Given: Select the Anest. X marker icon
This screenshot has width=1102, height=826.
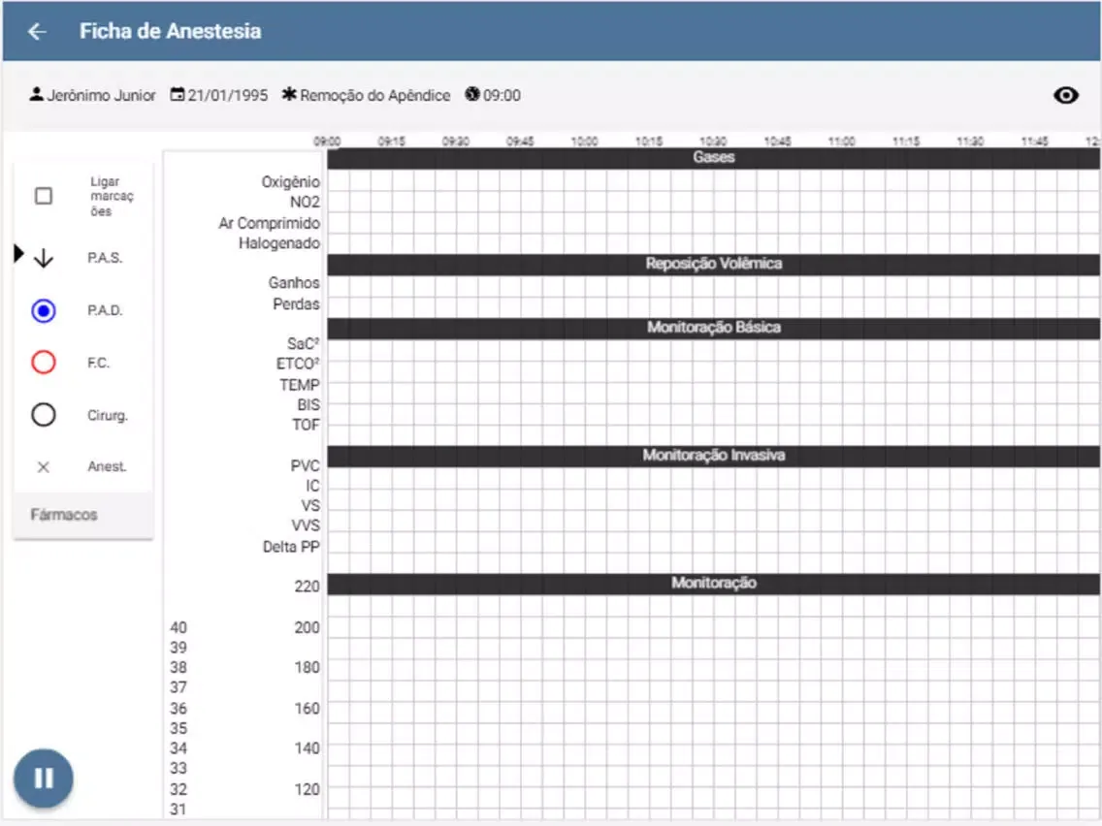Looking at the screenshot, I should [44, 467].
